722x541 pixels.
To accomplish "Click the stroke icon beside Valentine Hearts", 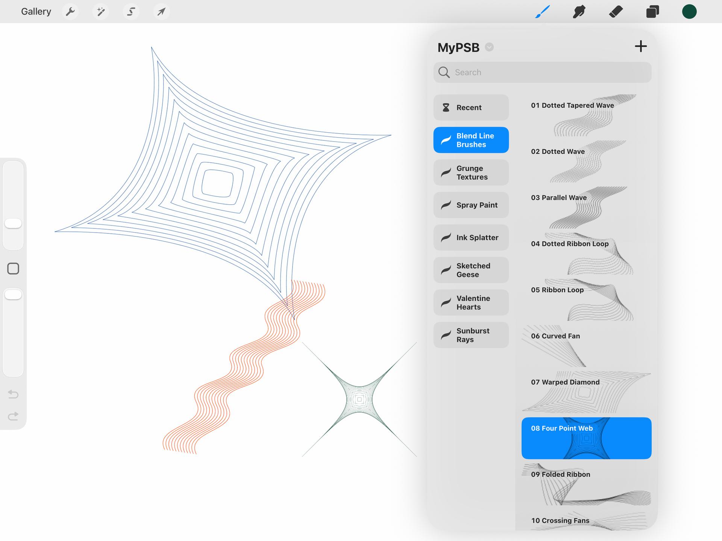I will pos(446,302).
